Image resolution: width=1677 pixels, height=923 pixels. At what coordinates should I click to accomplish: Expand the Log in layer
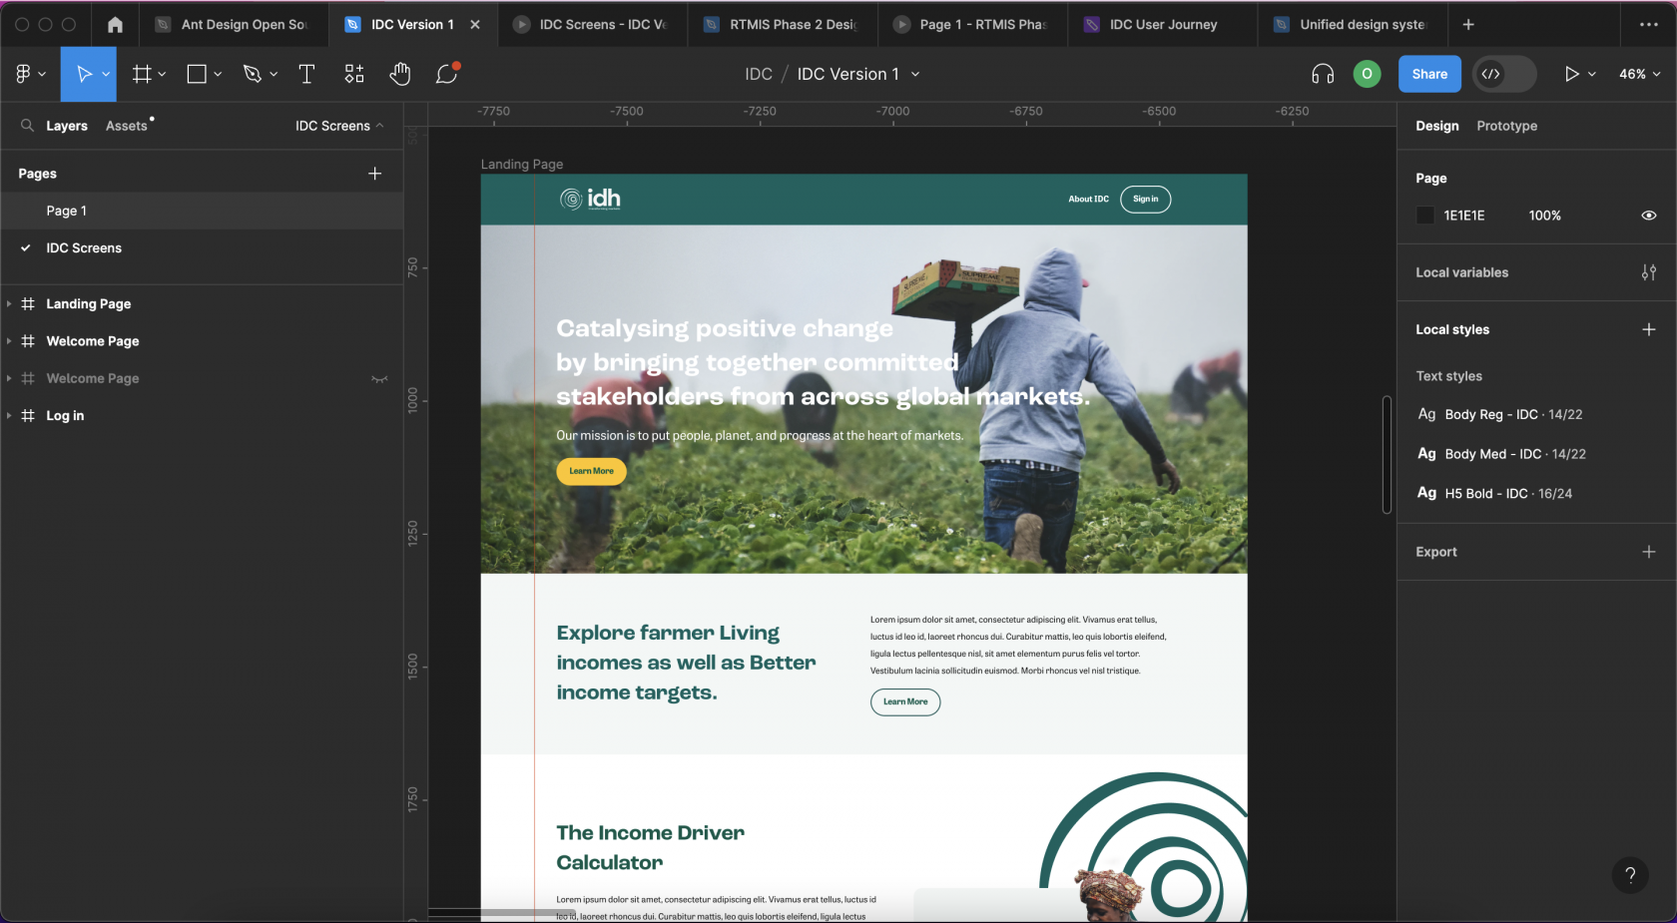tap(9, 416)
